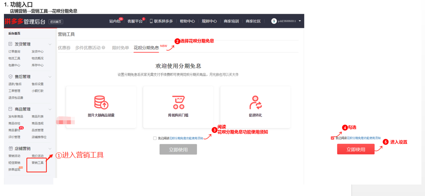This screenshot has height=196, width=425.
Task: Click the 商品管理 section icon
Action: click(x=10, y=109)
